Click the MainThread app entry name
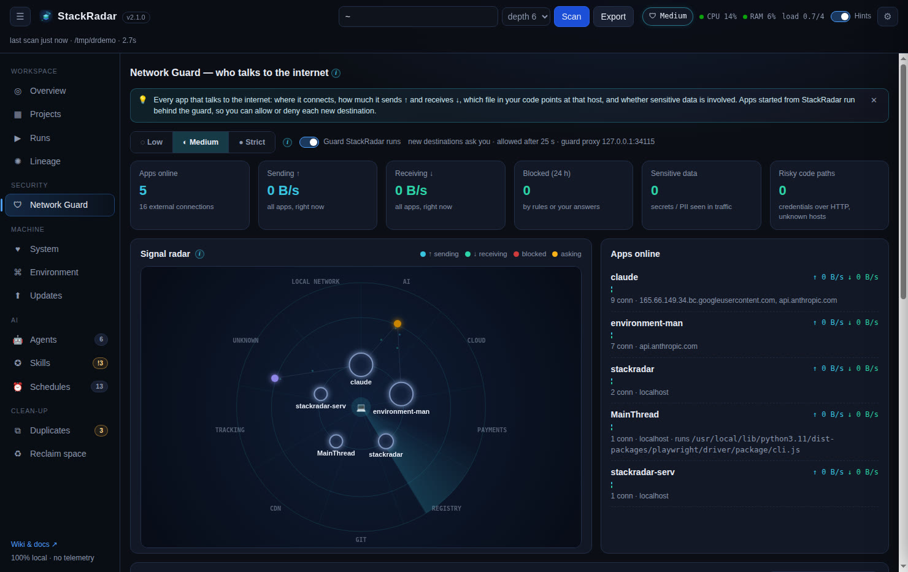 click(634, 414)
